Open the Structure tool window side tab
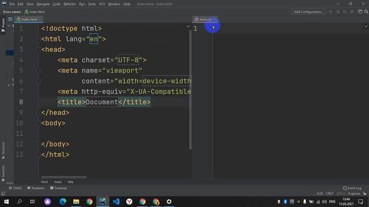369x207 pixels. (3, 150)
